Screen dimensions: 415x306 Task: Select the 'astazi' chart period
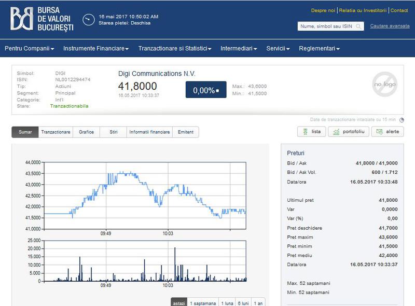click(x=178, y=303)
